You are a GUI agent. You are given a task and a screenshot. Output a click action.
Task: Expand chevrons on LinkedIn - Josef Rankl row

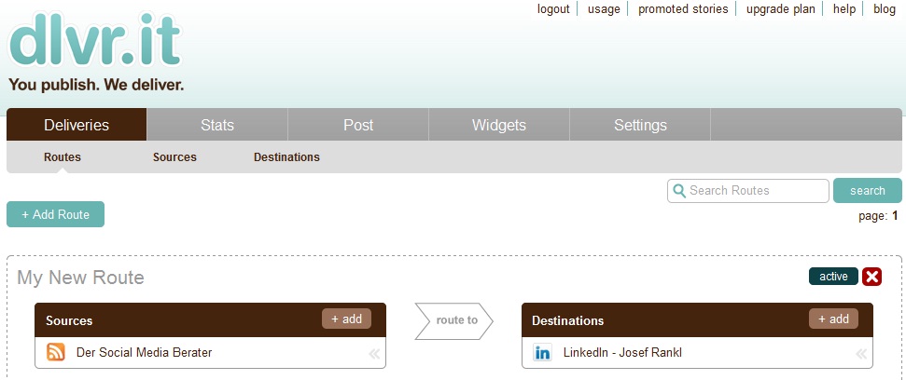pos(861,354)
